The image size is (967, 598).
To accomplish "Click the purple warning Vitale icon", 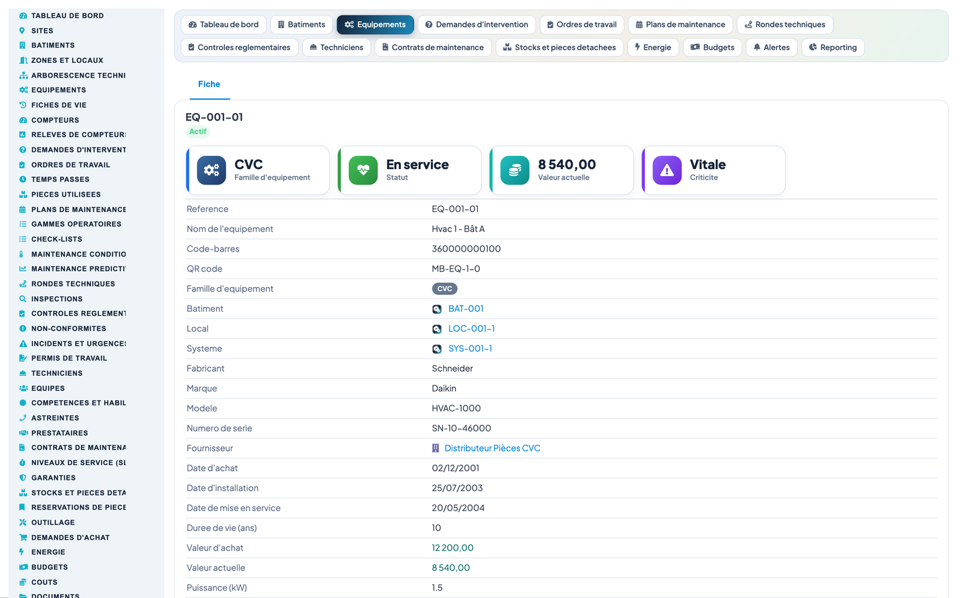I will tap(667, 171).
